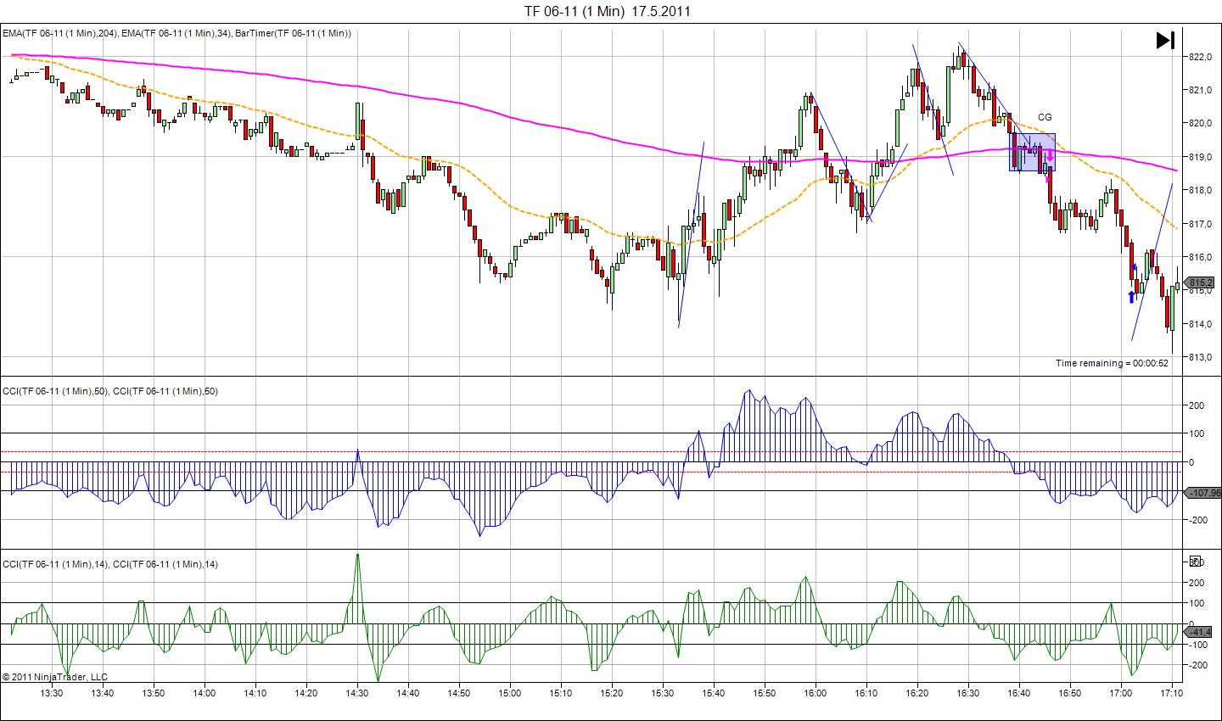Screen dimensions: 1222x721
Task: Click the 2011 NinjaTrader, LLC copyright text
Action: click(55, 677)
